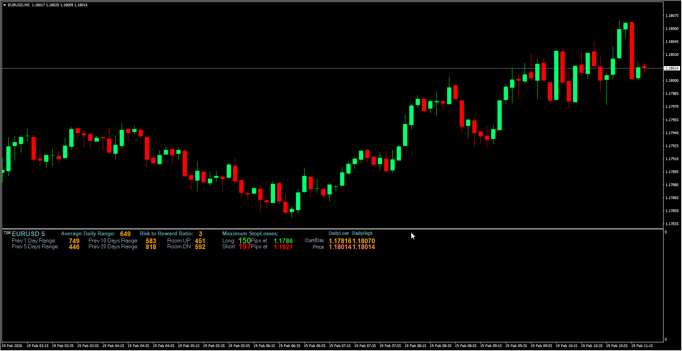Screen dimensions: 682x351
Task: Click the 1.1786 long stop-loss price
Action: click(x=283, y=241)
